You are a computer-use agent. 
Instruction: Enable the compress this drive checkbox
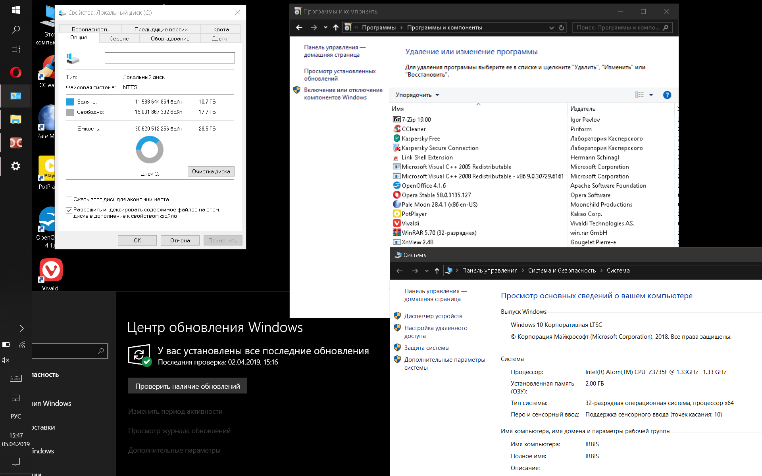[x=69, y=199]
